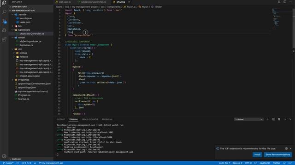
Task: Open the Problems panel tab
Action: (107, 119)
